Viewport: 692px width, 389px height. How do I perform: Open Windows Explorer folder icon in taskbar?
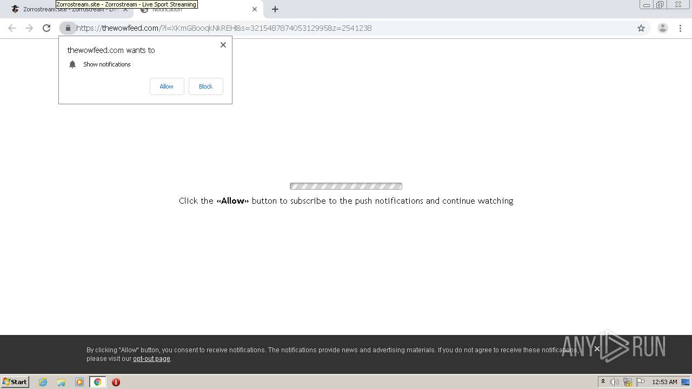point(61,382)
